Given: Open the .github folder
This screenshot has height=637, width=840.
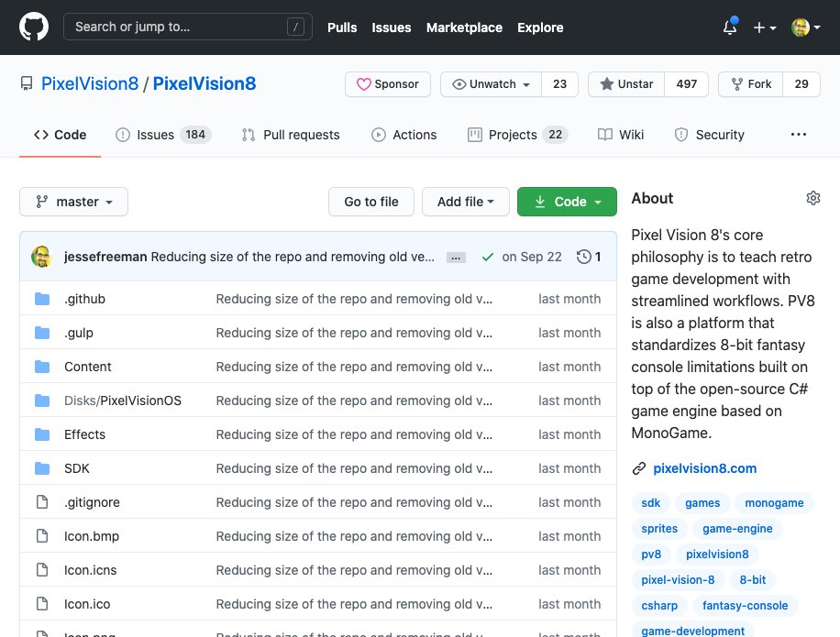Looking at the screenshot, I should 84,299.
